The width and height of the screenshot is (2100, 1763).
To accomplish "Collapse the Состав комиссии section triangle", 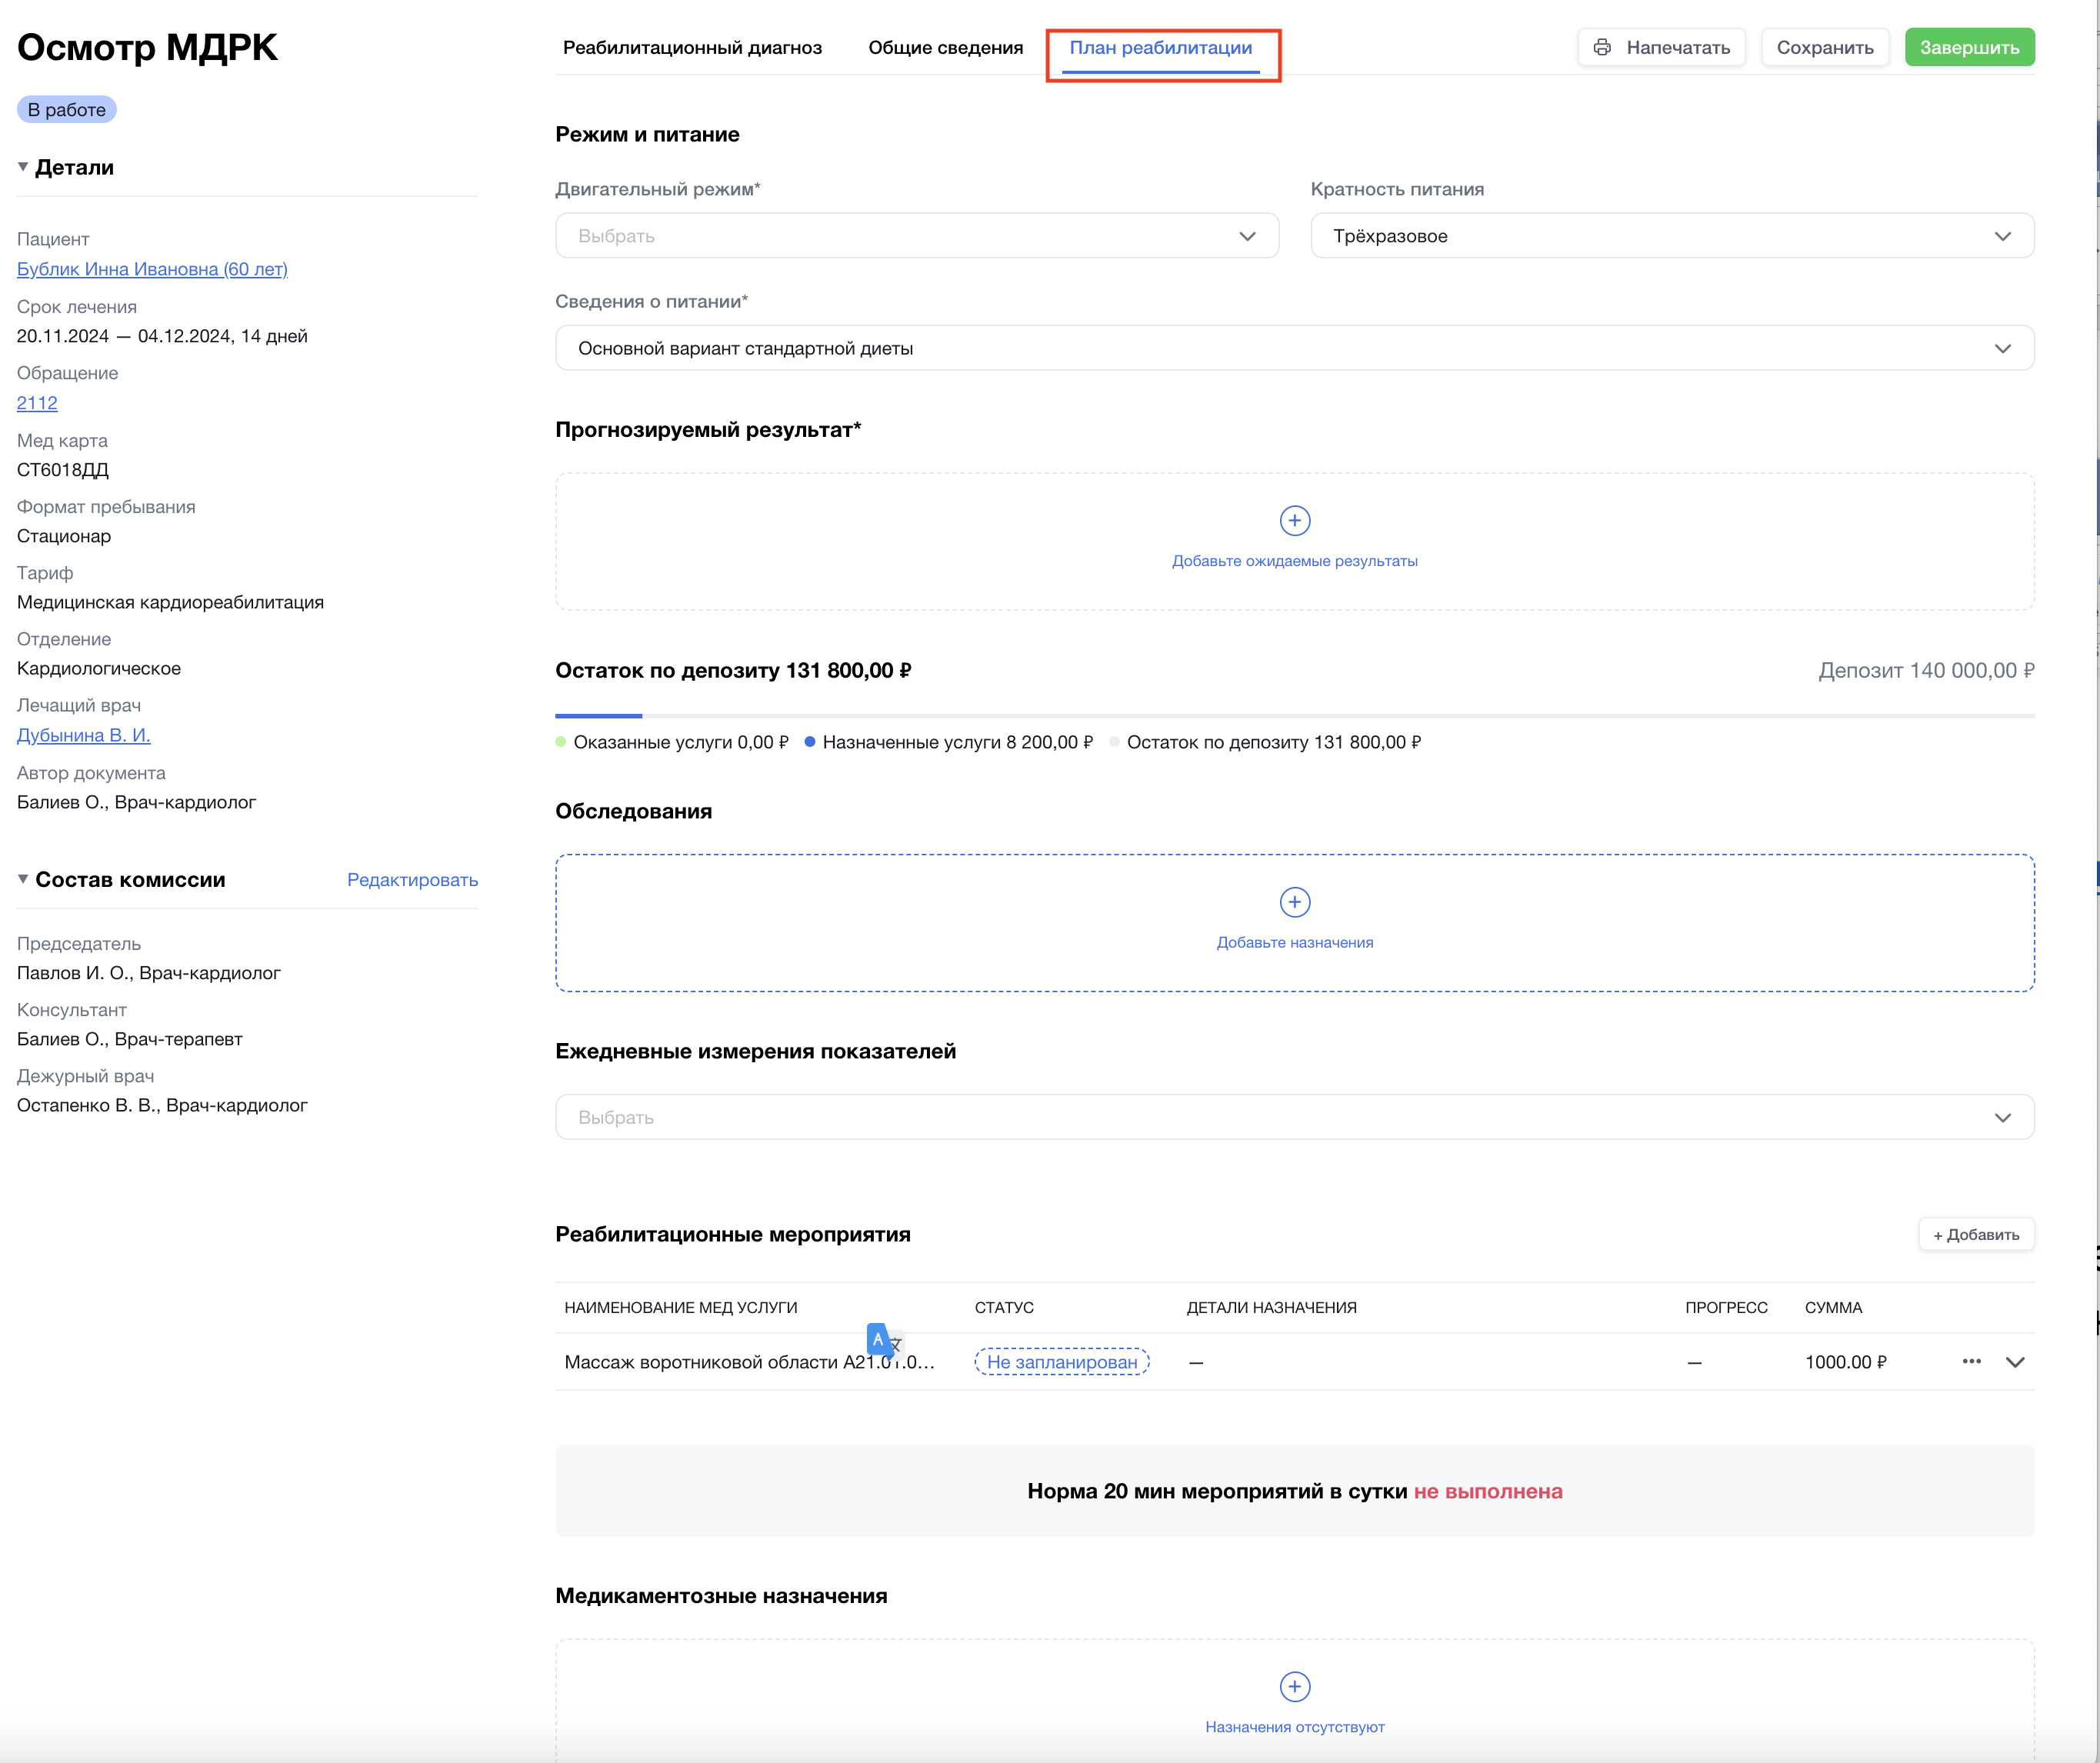I will (x=23, y=879).
